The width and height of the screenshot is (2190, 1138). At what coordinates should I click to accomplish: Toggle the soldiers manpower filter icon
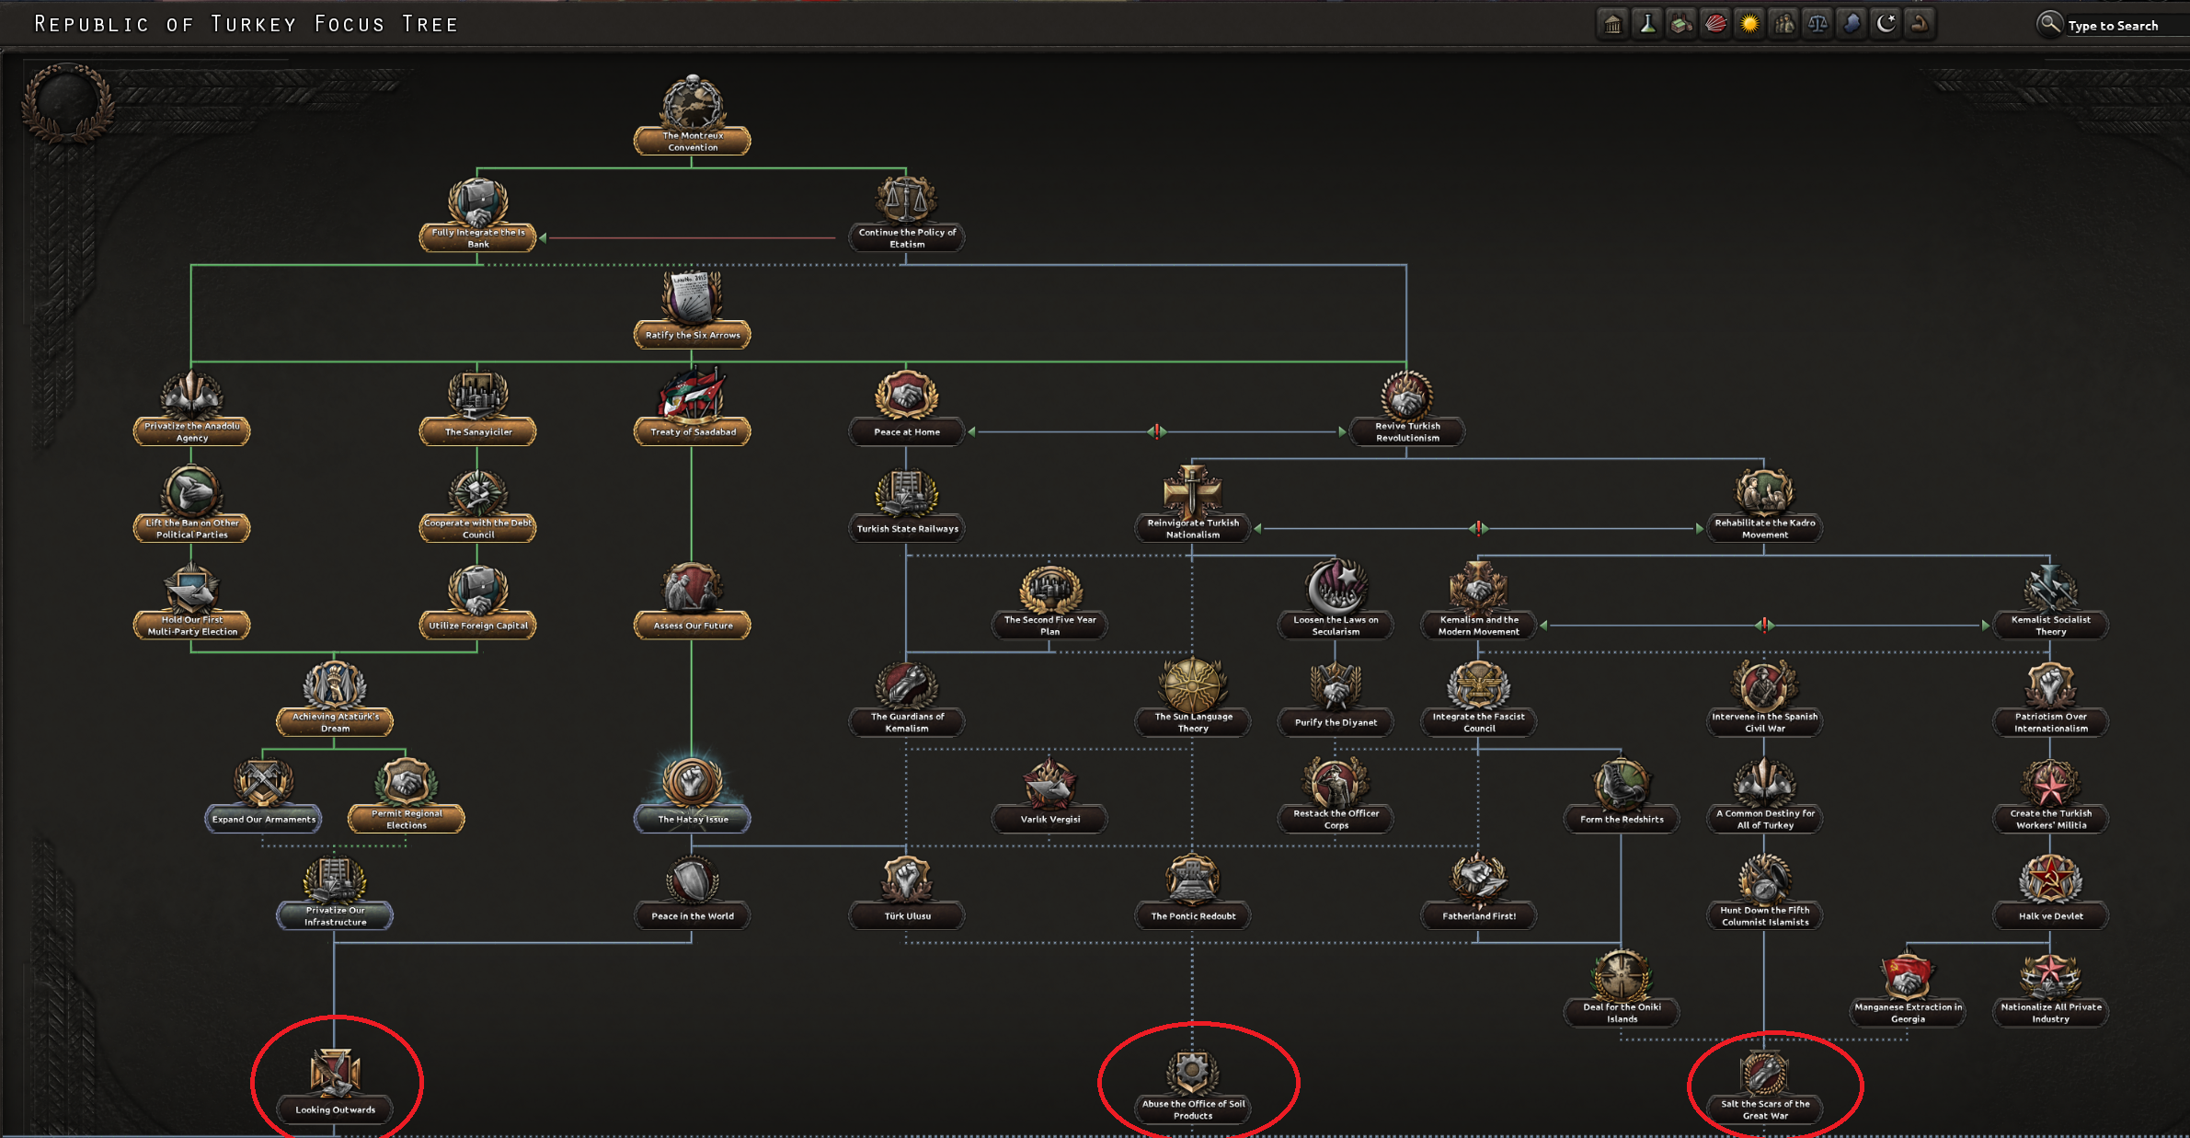coord(1783,23)
